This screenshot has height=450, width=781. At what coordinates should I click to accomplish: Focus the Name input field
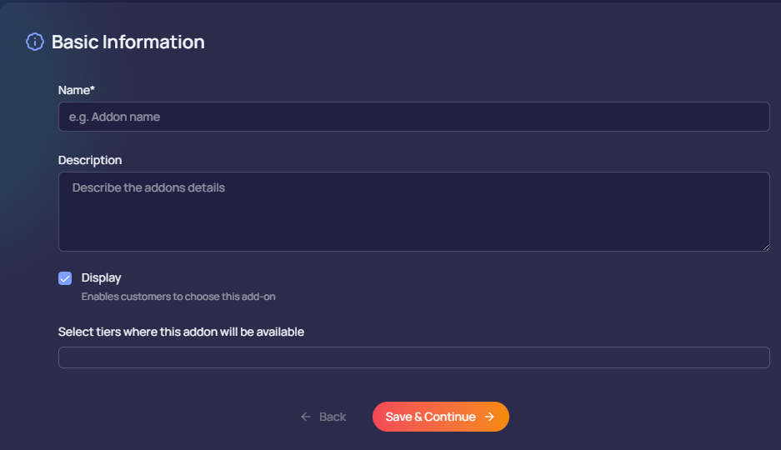point(413,117)
